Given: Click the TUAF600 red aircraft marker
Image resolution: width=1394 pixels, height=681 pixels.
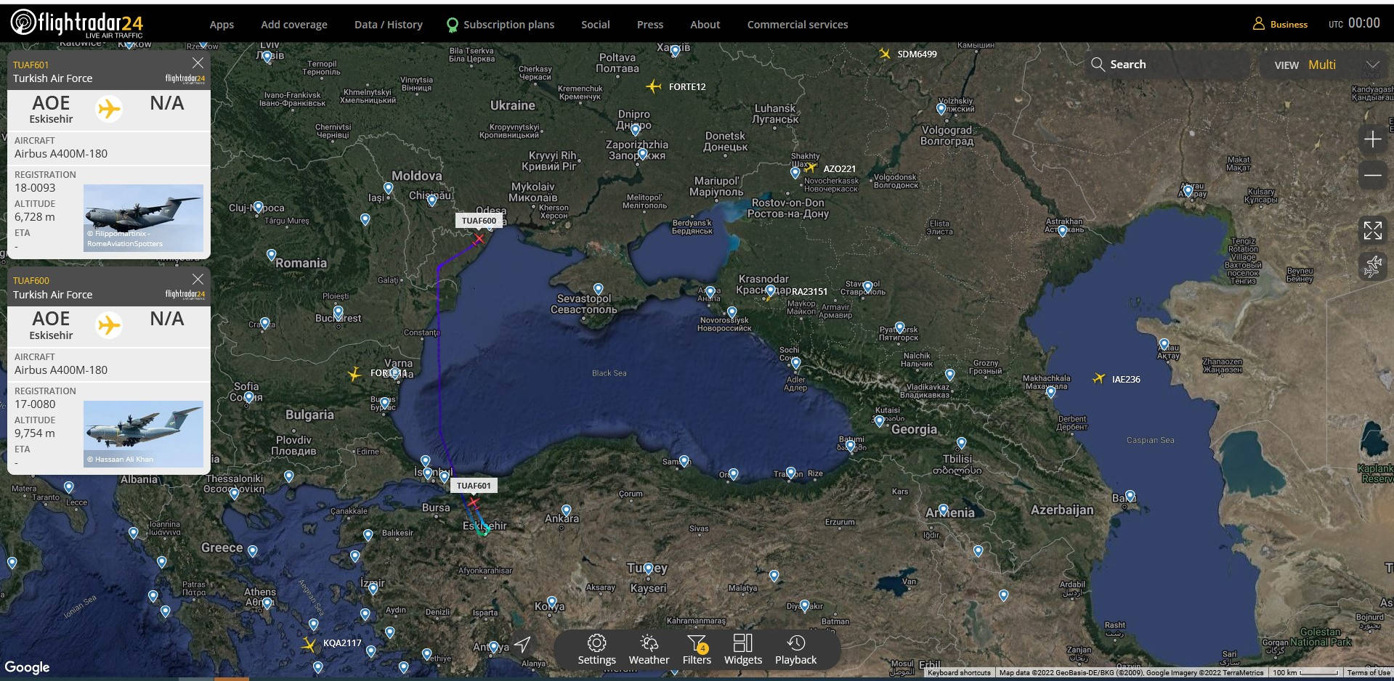Looking at the screenshot, I should 479,239.
